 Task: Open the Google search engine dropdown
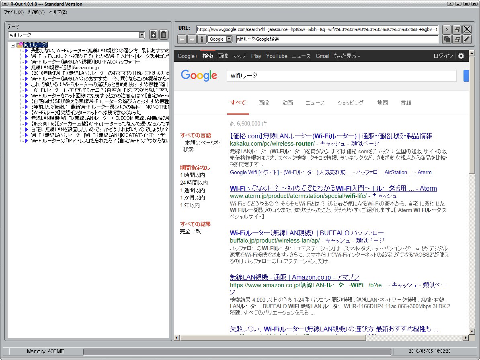[x=229, y=39]
